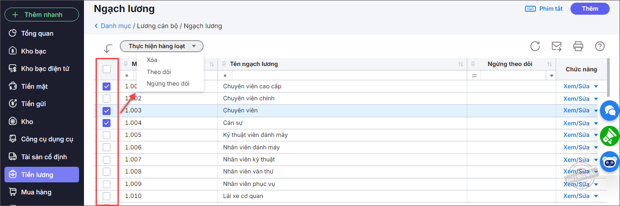Image resolution: width=620 pixels, height=206 pixels.
Task: Click the Kho bạc sidebar icon
Action: pyautogui.click(x=13, y=51)
